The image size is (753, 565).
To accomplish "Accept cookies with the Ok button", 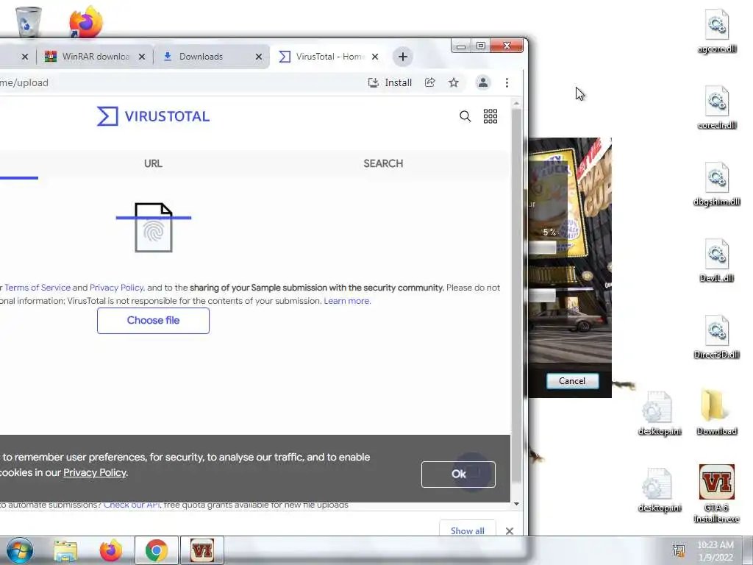I will click(x=458, y=475).
